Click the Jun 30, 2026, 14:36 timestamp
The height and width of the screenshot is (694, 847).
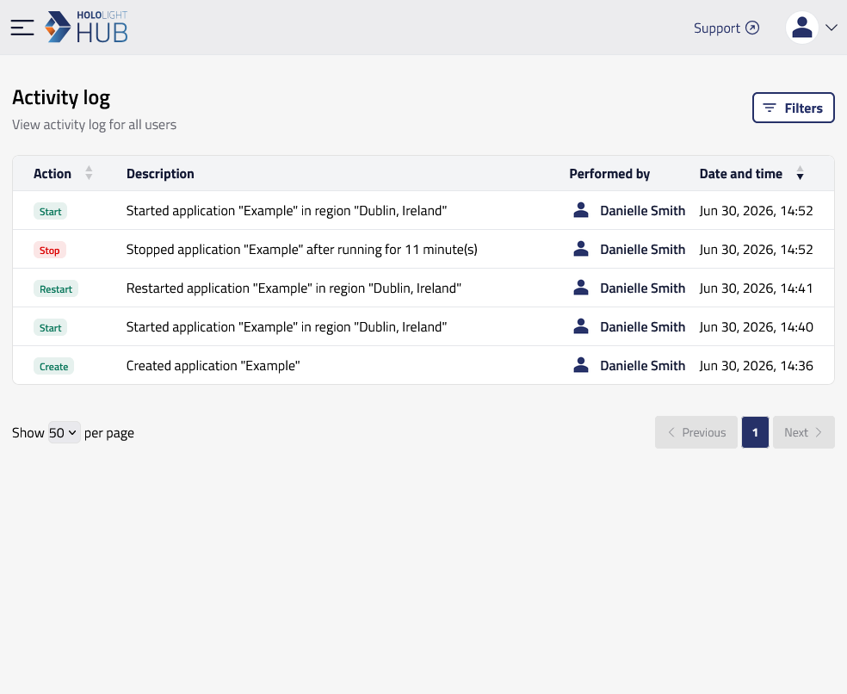tap(756, 366)
